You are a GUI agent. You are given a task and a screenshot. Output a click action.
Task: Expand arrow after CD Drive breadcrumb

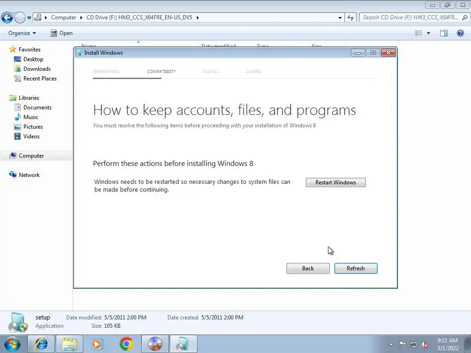pyautogui.click(x=197, y=17)
